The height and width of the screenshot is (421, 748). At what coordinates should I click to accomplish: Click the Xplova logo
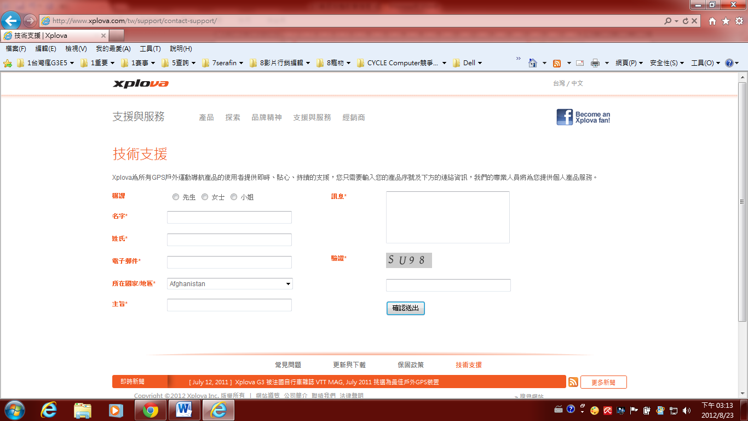click(x=141, y=84)
